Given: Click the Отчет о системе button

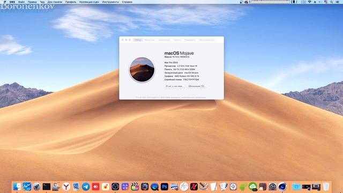Looking at the screenshot, I should point(175,86).
